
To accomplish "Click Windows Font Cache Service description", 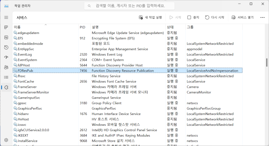I will [x=114, y=81].
